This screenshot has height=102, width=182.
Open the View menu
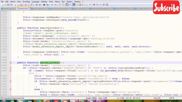pos(19,2)
